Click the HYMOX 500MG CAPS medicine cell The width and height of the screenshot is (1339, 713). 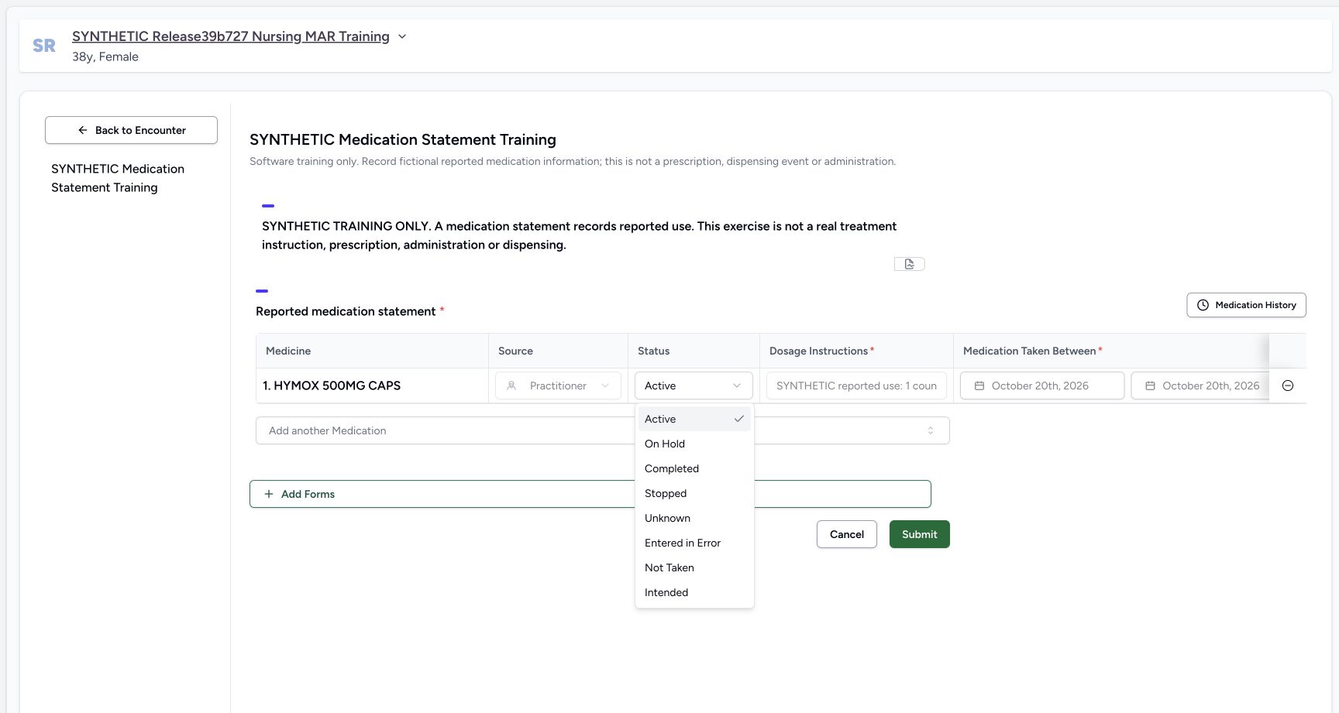tap(372, 386)
